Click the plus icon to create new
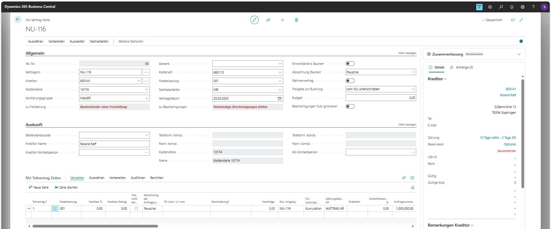 [x=282, y=20]
